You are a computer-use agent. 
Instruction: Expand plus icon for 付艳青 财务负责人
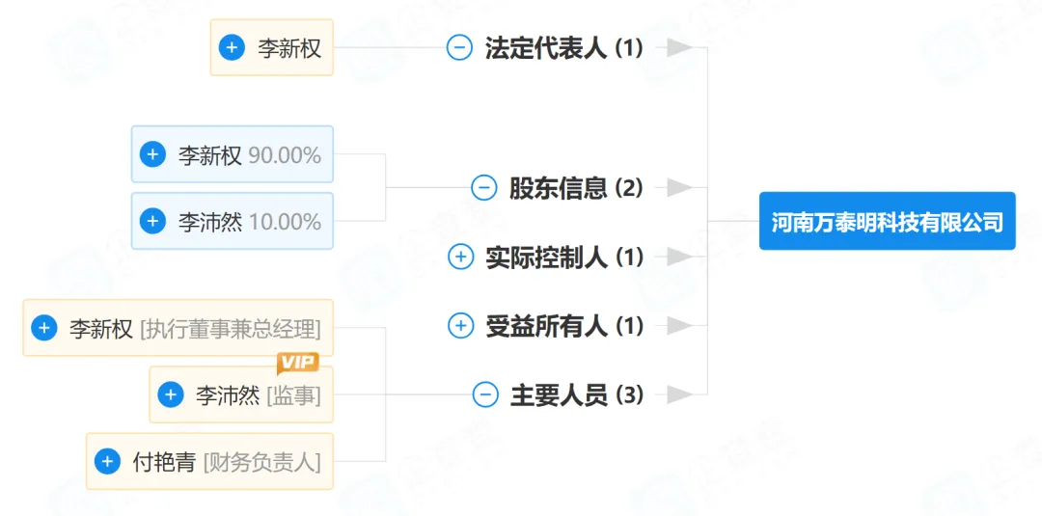(x=107, y=461)
